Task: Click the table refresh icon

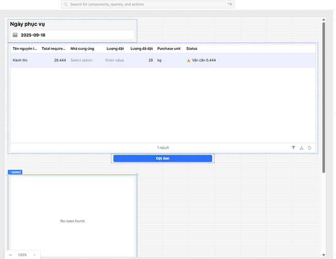Action: (x=310, y=148)
